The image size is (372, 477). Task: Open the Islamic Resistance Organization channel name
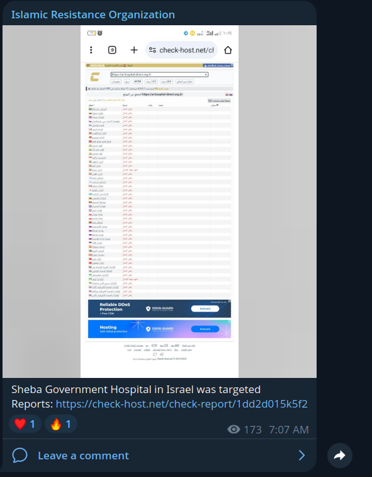click(x=93, y=15)
